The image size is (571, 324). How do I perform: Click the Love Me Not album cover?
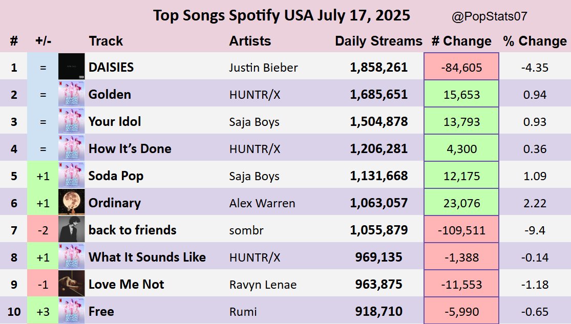[x=71, y=284]
